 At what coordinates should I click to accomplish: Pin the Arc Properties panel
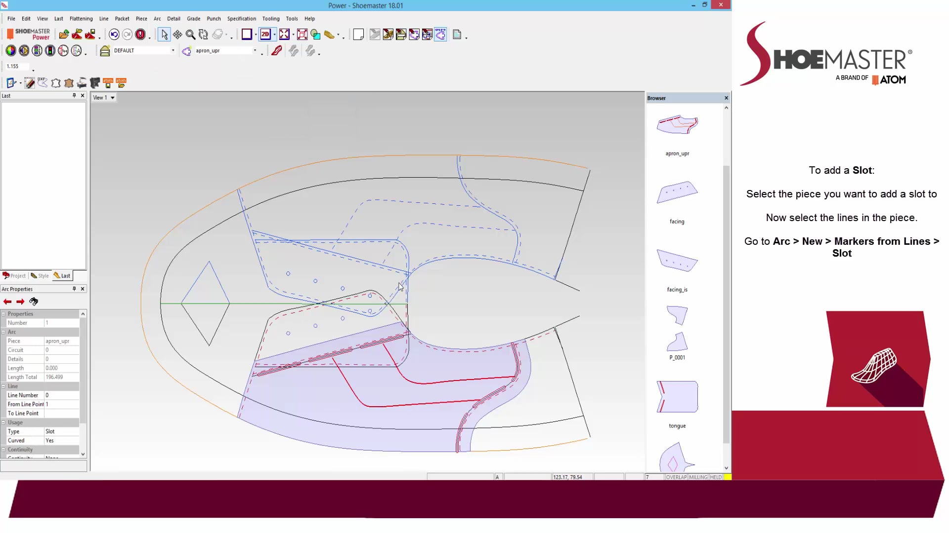pyautogui.click(x=74, y=289)
